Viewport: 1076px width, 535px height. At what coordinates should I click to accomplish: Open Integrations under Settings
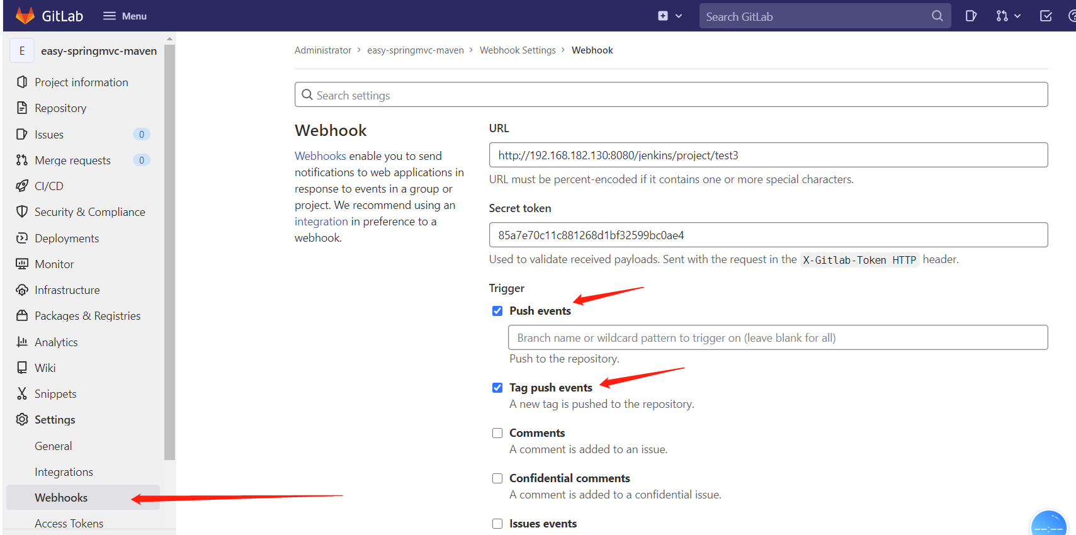click(64, 472)
